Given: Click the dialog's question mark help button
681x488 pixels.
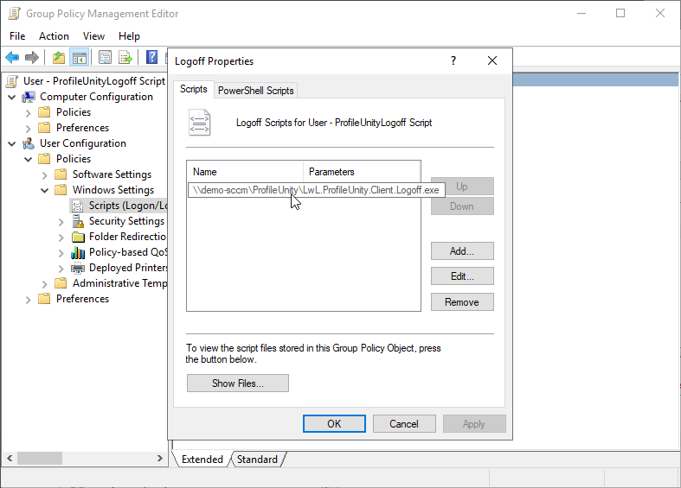Looking at the screenshot, I should coord(453,60).
